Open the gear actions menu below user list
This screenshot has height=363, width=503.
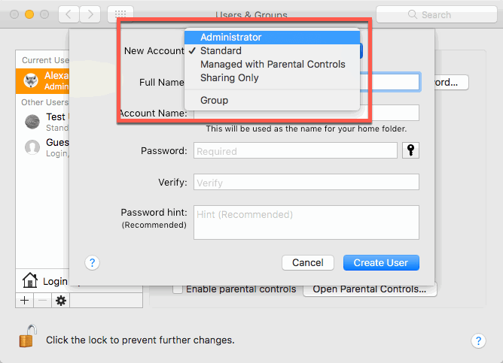pyautogui.click(x=61, y=301)
